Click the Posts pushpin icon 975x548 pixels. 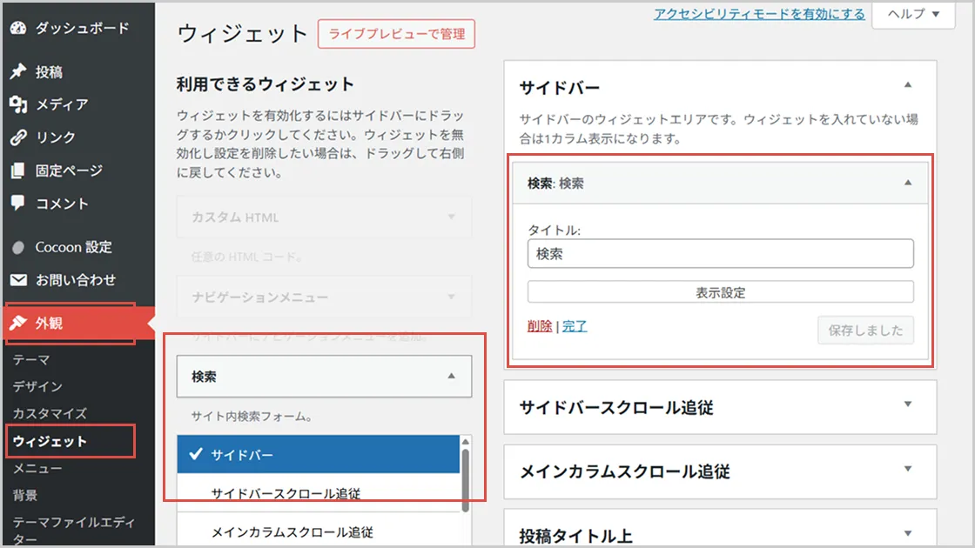click(18, 72)
